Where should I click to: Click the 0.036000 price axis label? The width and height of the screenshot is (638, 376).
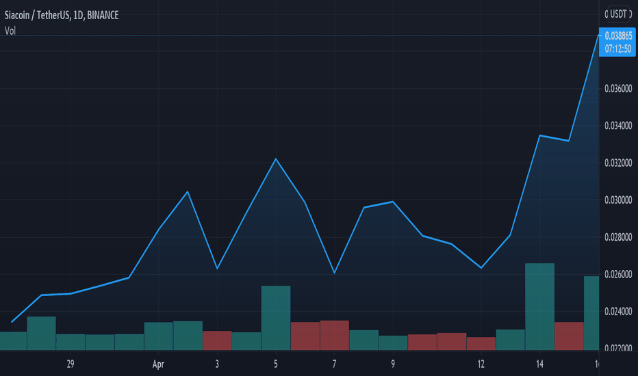tap(618, 89)
